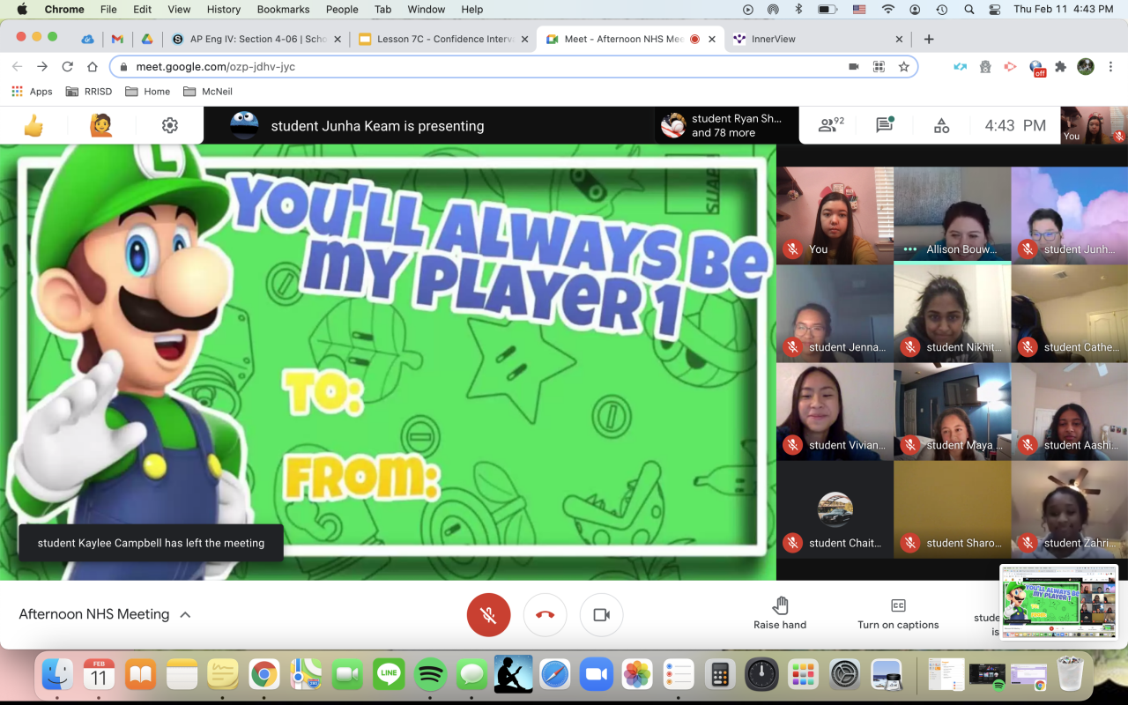Open the File menu

[x=108, y=10]
